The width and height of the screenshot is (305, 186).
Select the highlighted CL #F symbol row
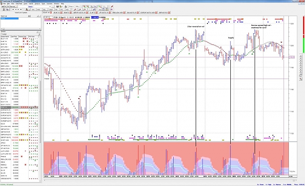tap(20, 107)
